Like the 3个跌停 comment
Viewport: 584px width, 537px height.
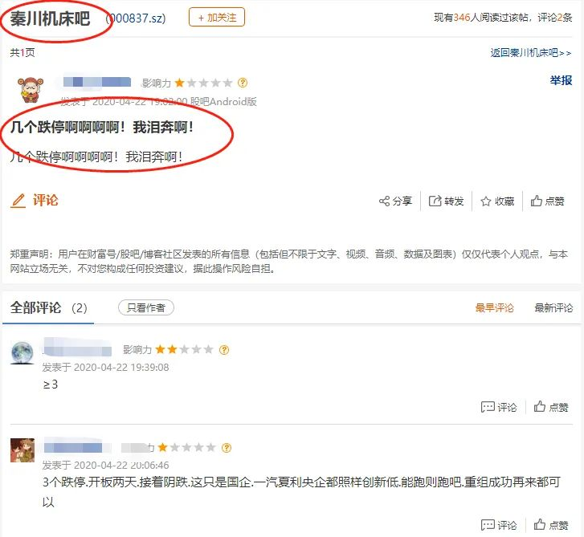point(550,525)
